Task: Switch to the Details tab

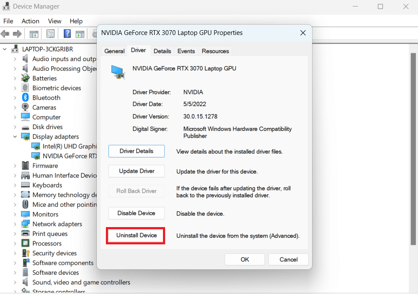Action: click(163, 51)
